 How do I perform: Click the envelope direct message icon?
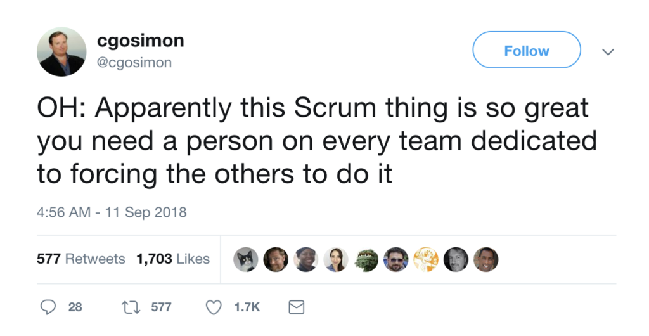click(296, 307)
